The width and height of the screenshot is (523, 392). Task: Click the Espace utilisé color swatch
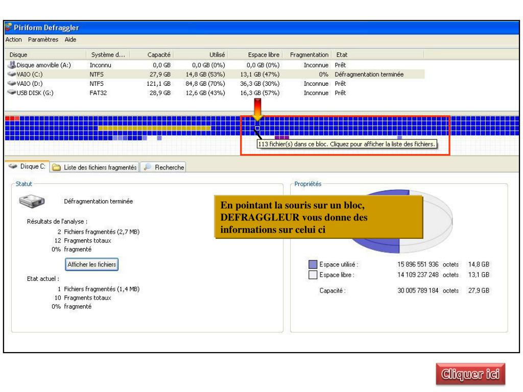(313, 264)
